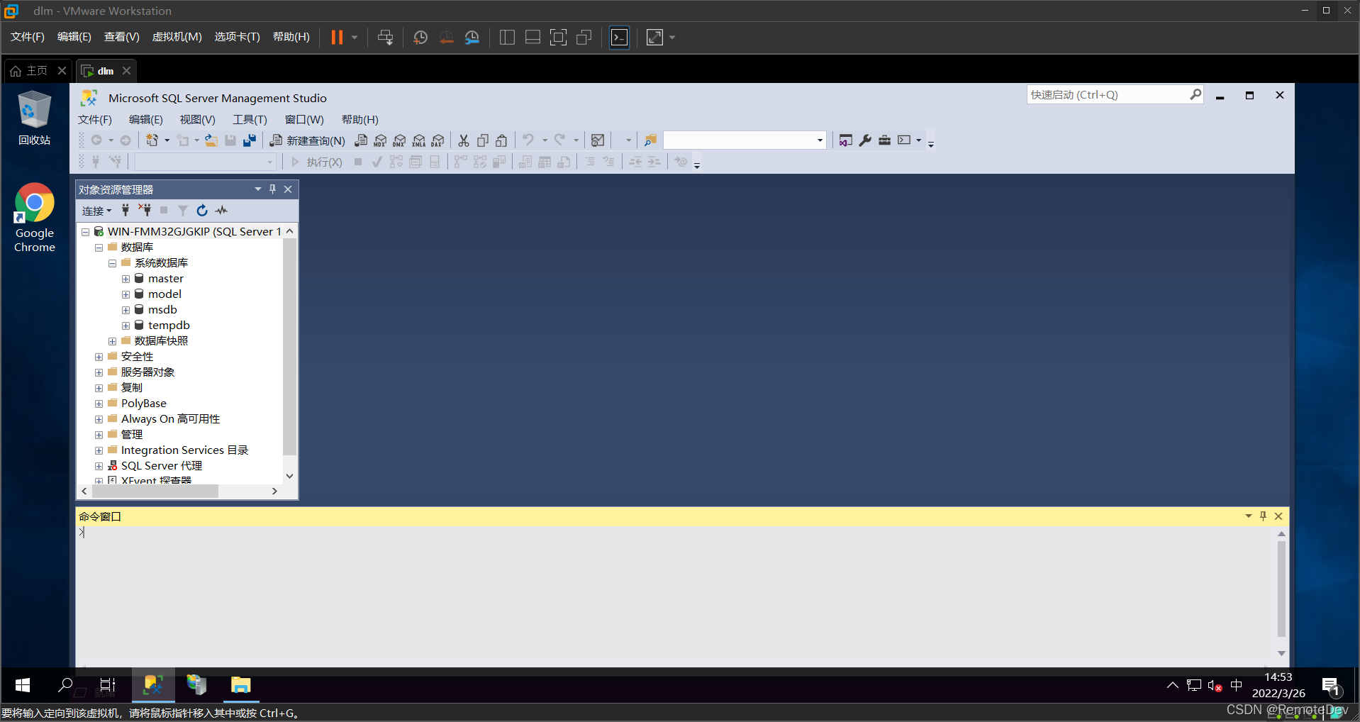Click the DMX query icon

tap(400, 140)
